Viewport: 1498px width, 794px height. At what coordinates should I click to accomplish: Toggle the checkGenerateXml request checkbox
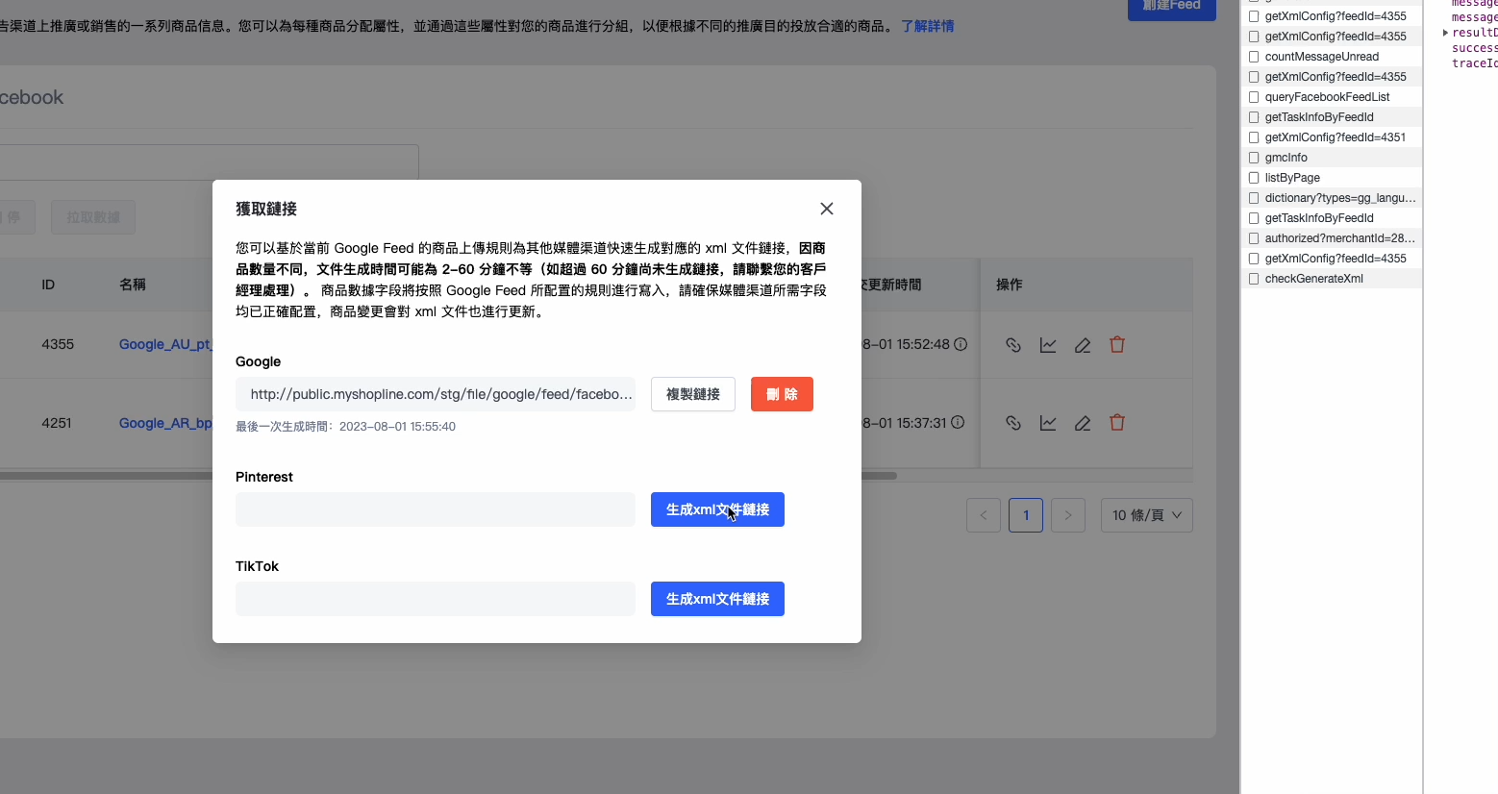pos(1254,279)
